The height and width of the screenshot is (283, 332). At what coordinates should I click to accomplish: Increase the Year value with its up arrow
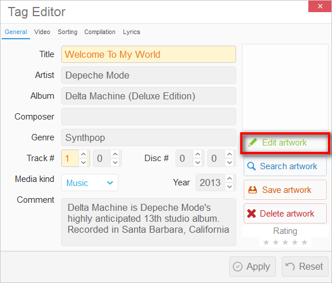coord(230,178)
